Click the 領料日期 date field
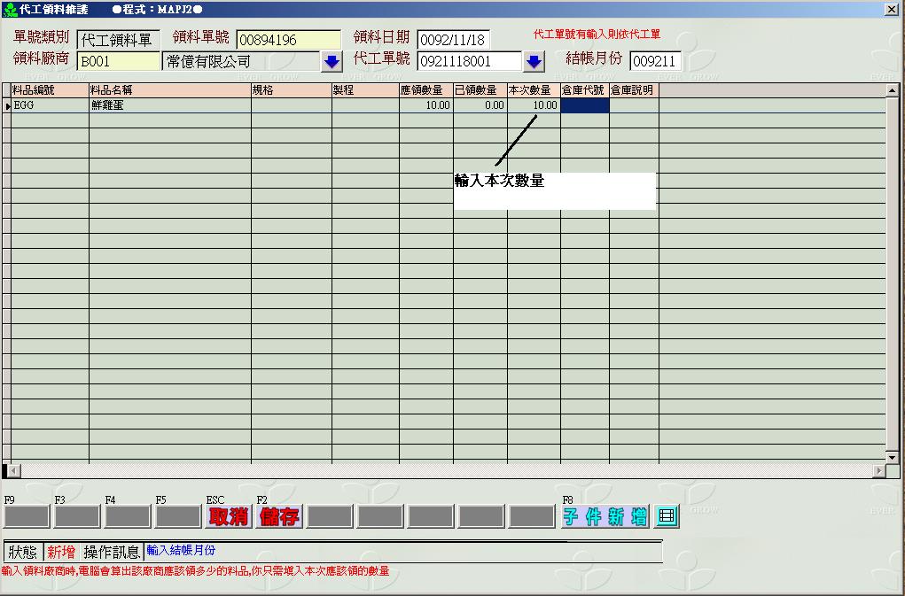 (453, 40)
